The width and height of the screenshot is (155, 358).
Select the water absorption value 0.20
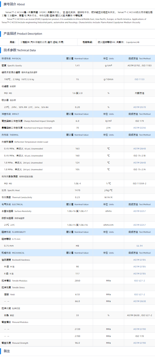click(x=77, y=107)
